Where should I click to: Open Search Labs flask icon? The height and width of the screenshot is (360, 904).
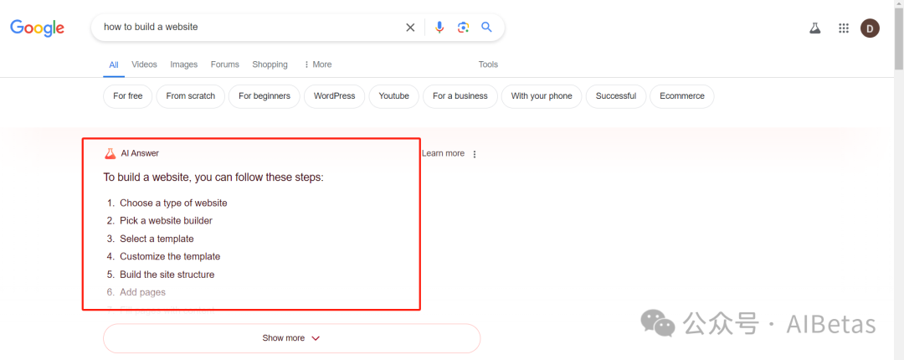(814, 28)
